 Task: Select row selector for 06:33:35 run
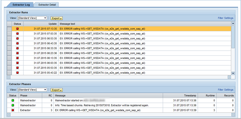click(9, 48)
